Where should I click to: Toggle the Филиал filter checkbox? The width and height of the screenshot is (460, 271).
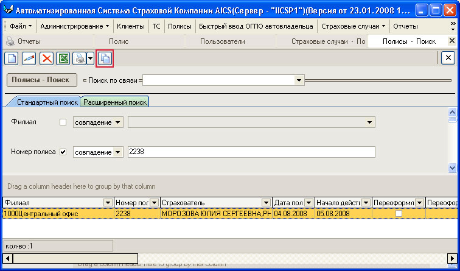[x=63, y=122]
